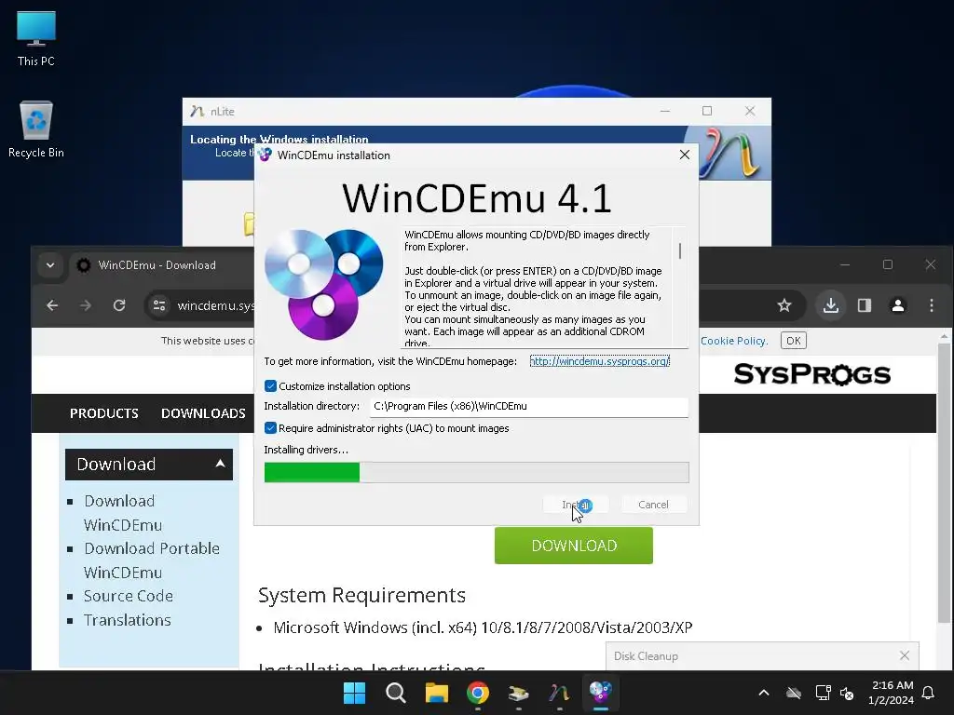The image size is (954, 715).
Task: Click the WinCDEmu discs logo
Action: (x=323, y=284)
